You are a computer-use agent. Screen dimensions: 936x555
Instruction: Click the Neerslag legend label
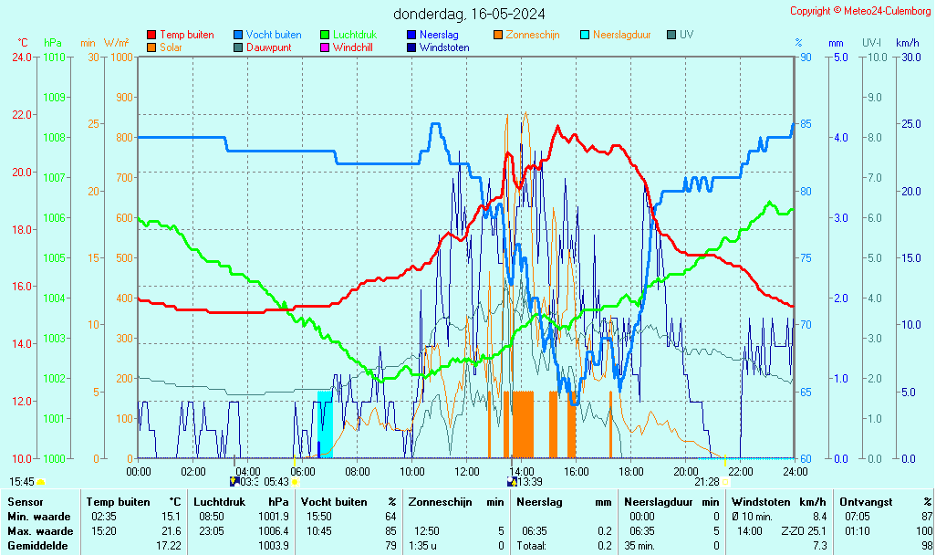pos(439,35)
